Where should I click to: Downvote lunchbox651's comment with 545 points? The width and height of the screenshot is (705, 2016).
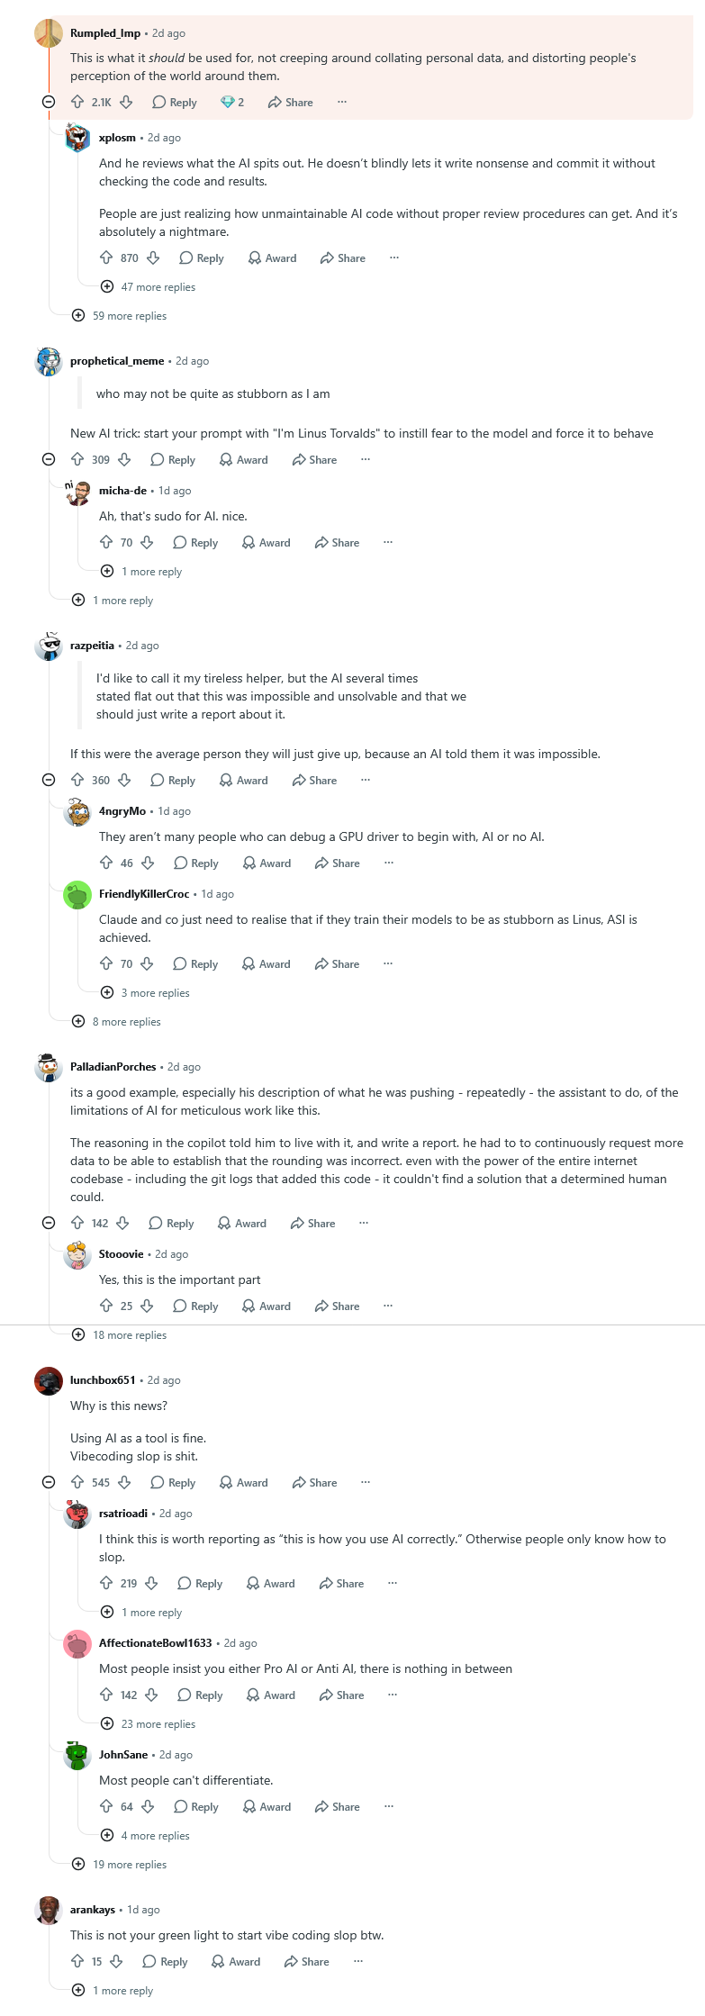(124, 1482)
